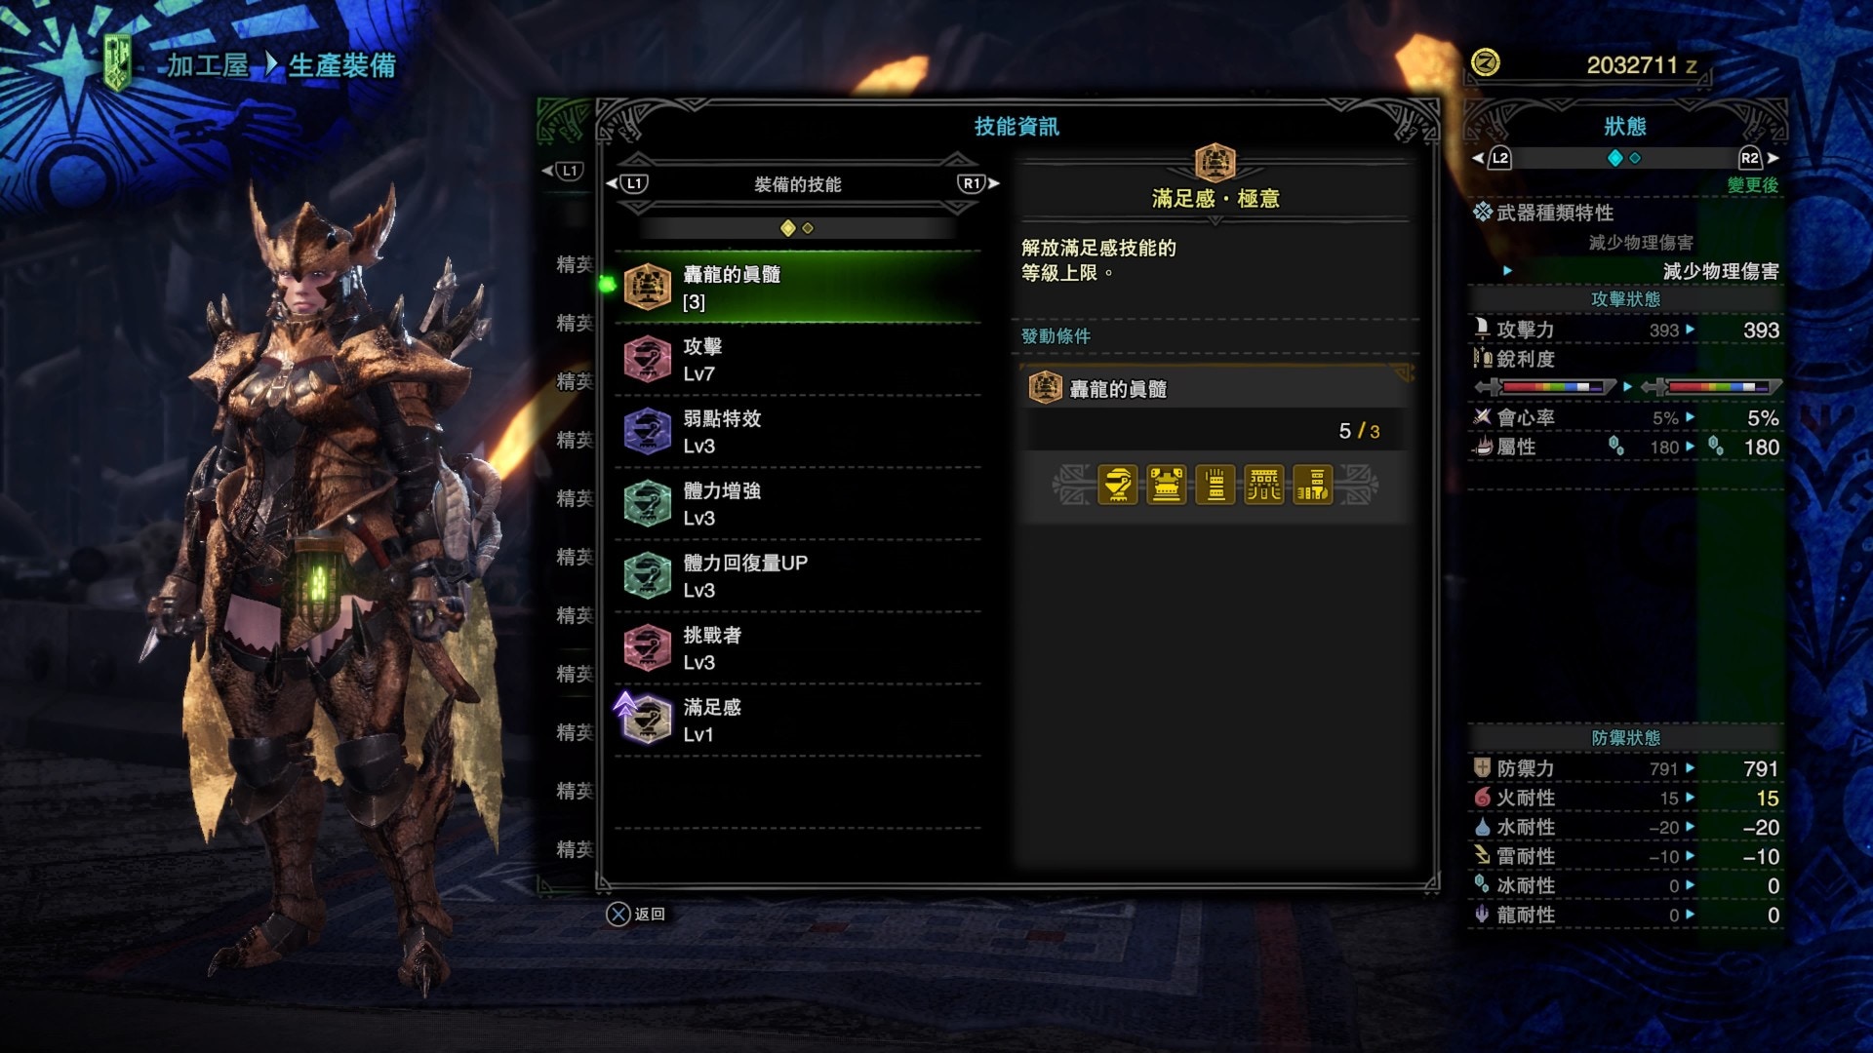
Task: Click the gauntlet armor piece icon
Action: pyautogui.click(x=1215, y=485)
